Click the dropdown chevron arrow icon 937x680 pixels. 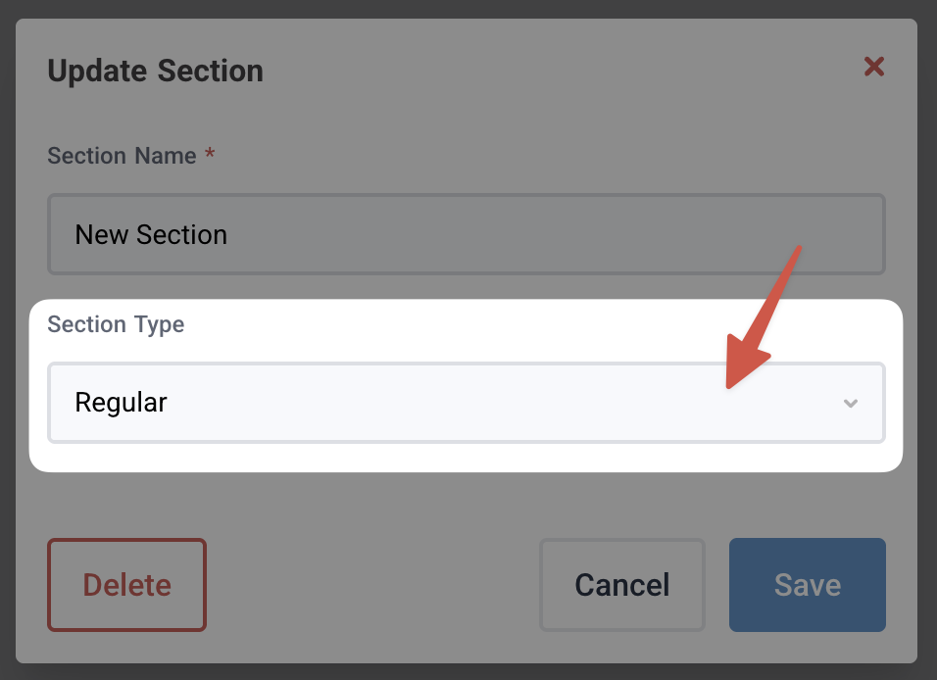851,404
